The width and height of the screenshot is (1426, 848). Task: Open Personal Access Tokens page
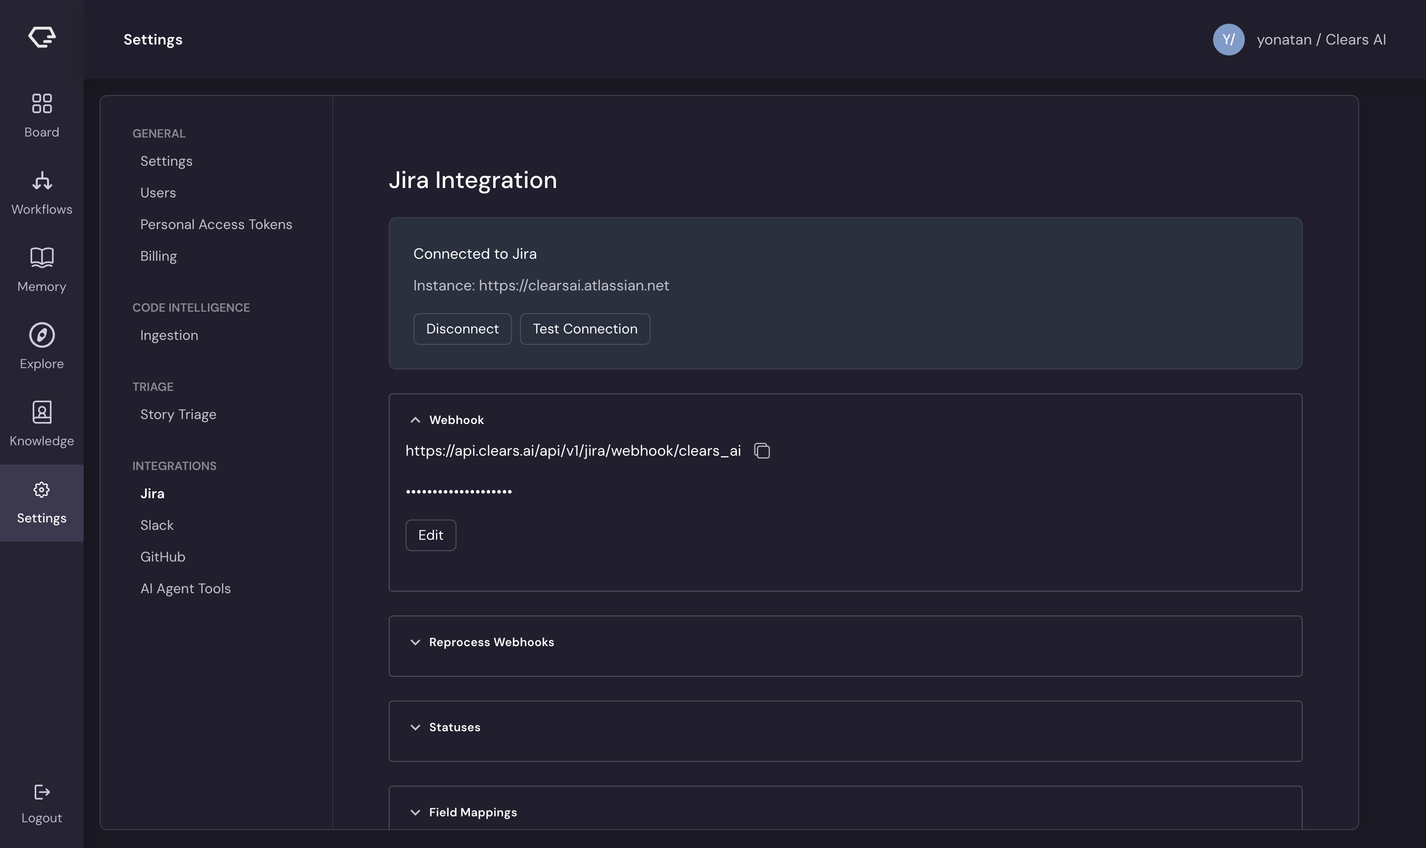[x=216, y=225]
